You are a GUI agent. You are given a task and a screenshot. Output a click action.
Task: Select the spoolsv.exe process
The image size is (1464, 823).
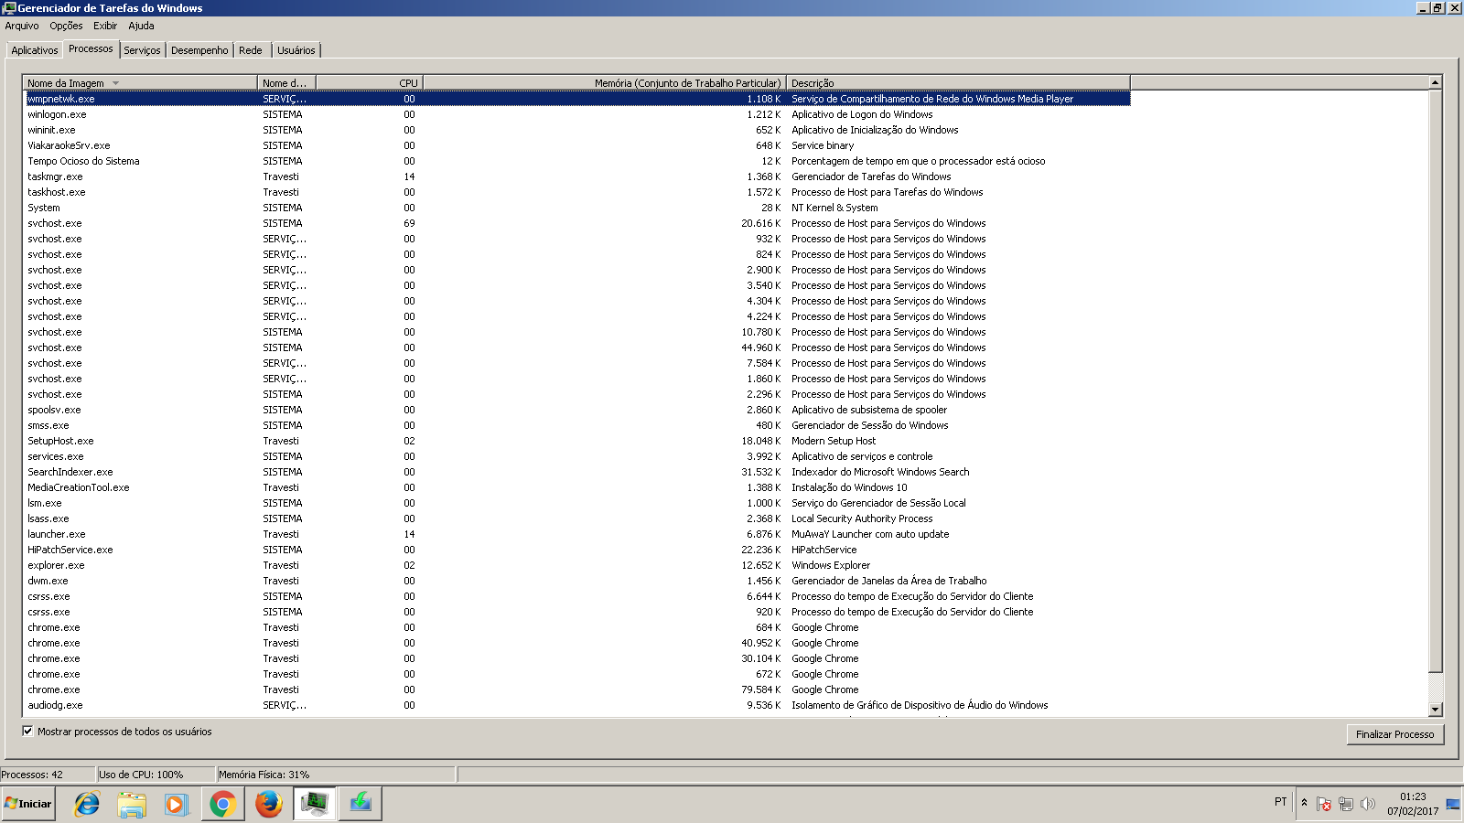click(577, 410)
